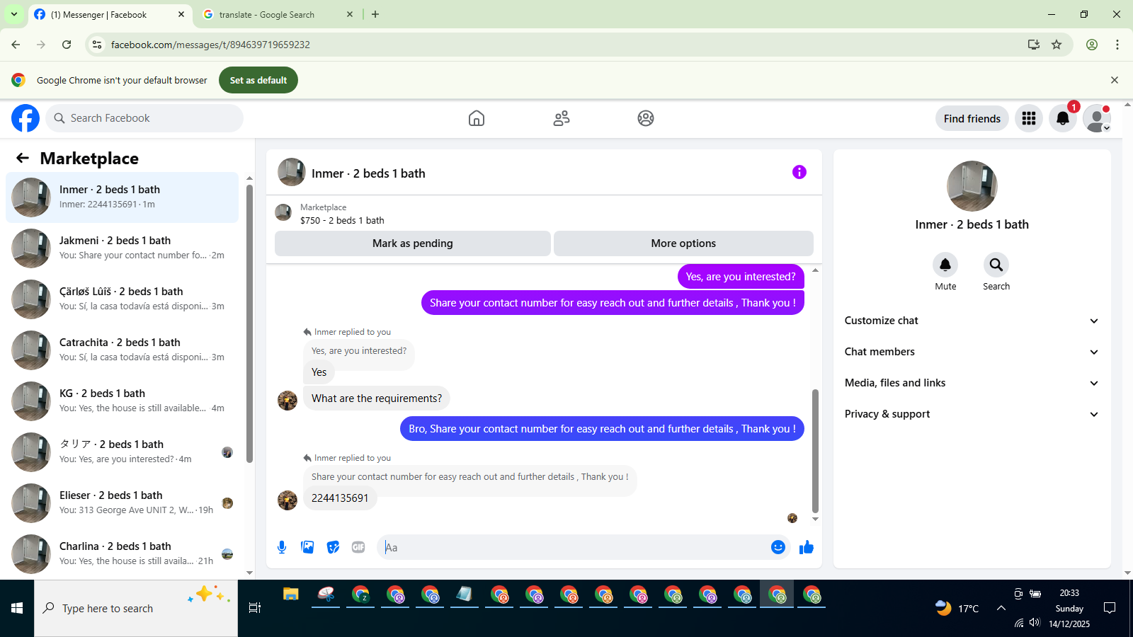The height and width of the screenshot is (637, 1133).
Task: Expand Privacy & support section
Action: coord(972,414)
